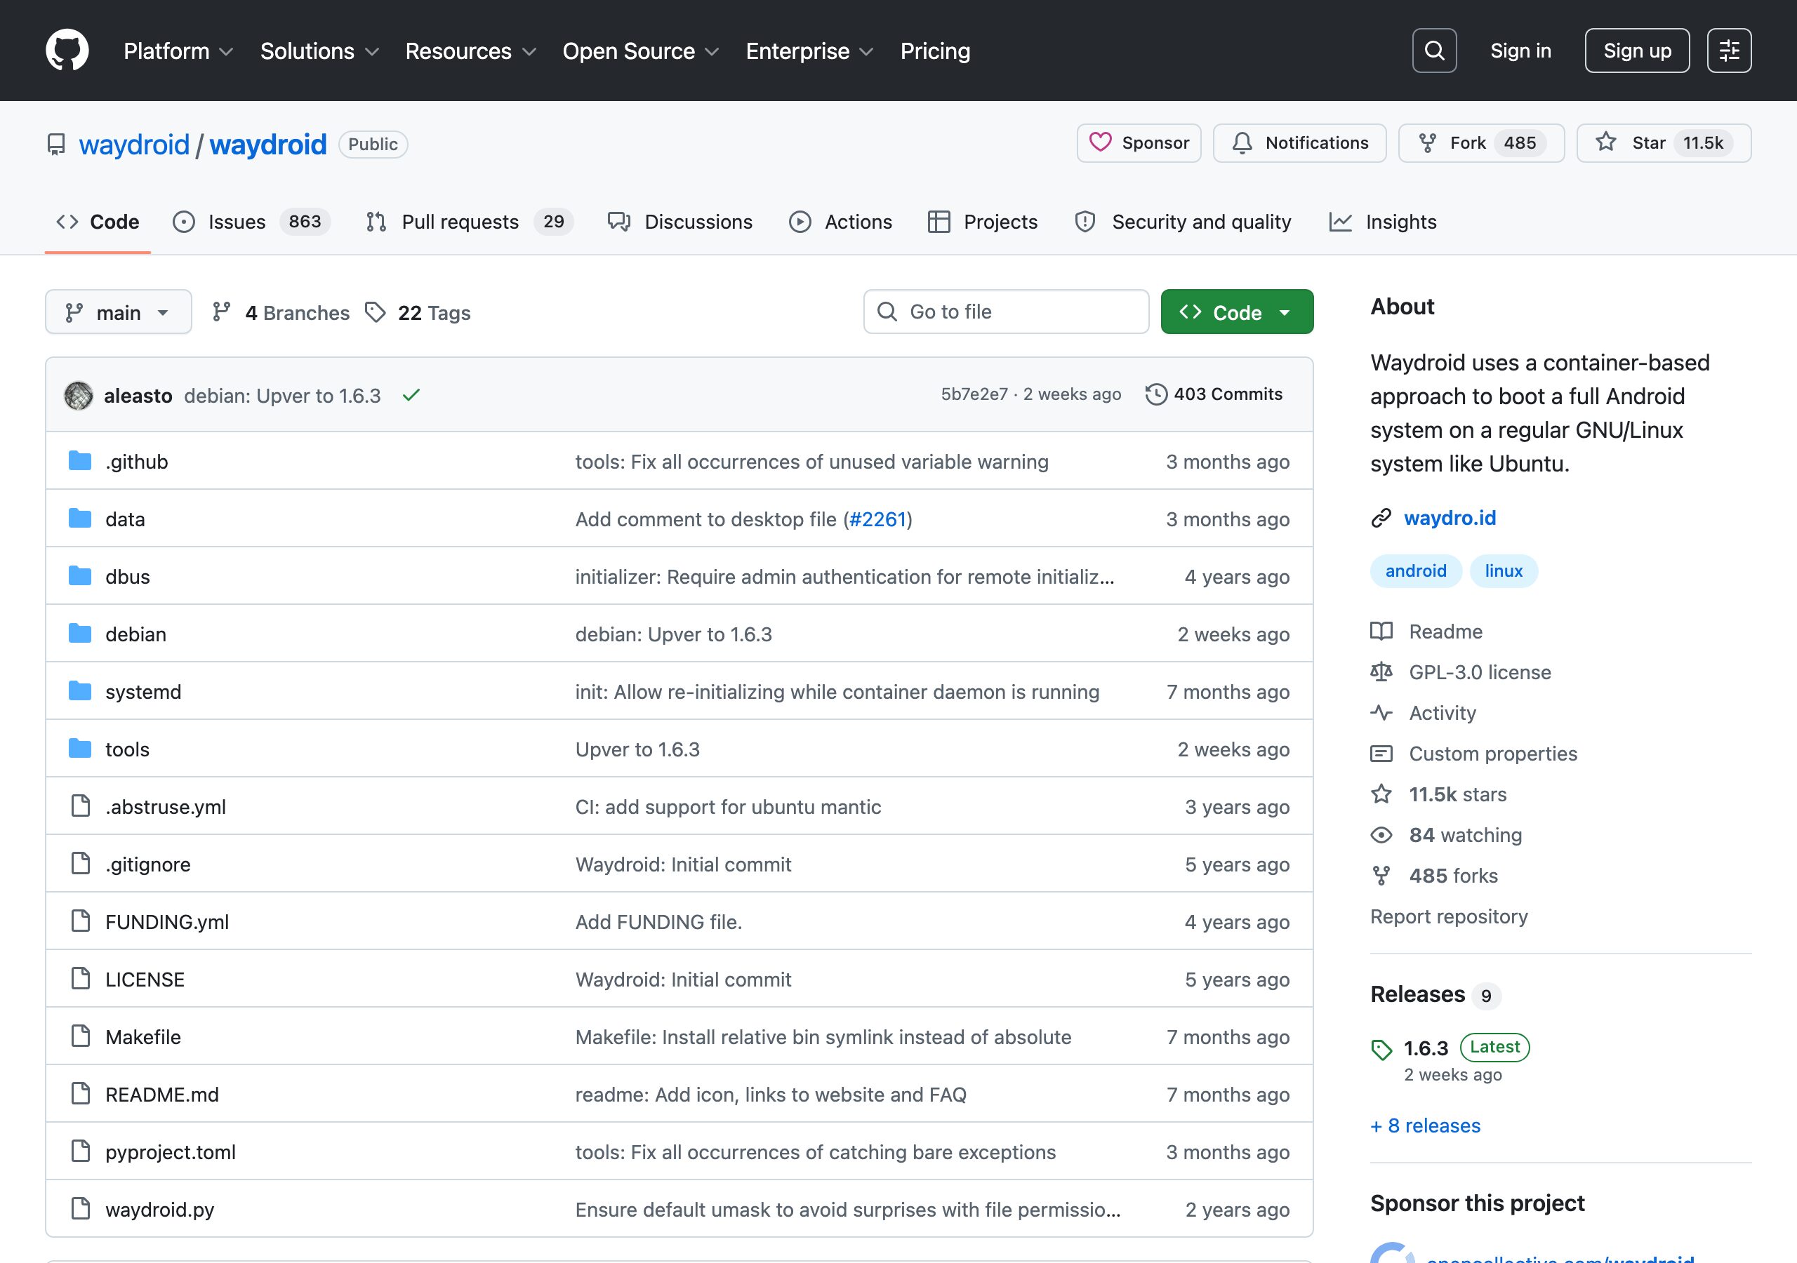Screen dimensions: 1797x1263
Task: Click the systemd folder icon
Action: [x=80, y=691]
